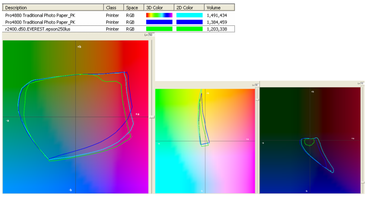This screenshot has width=369, height=198.
Task: Click the lightness slider handle beside large gamut plot
Action: tap(152, 117)
